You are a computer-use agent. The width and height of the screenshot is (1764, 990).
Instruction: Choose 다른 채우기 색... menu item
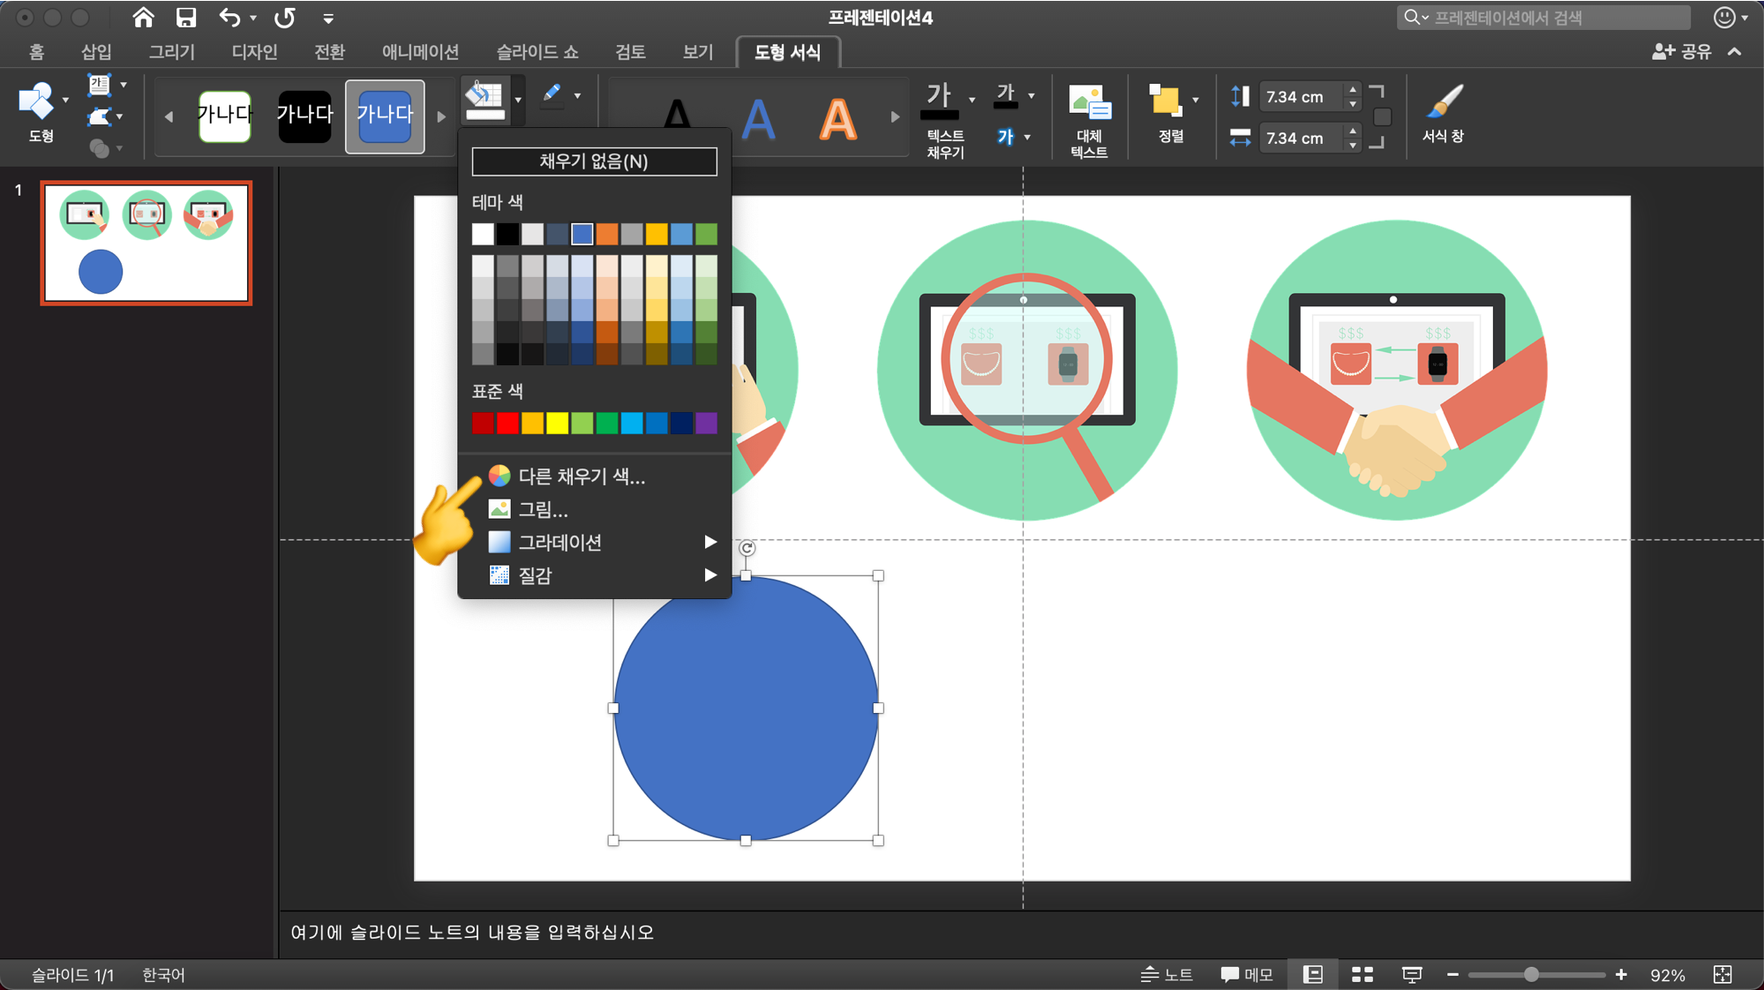581,476
